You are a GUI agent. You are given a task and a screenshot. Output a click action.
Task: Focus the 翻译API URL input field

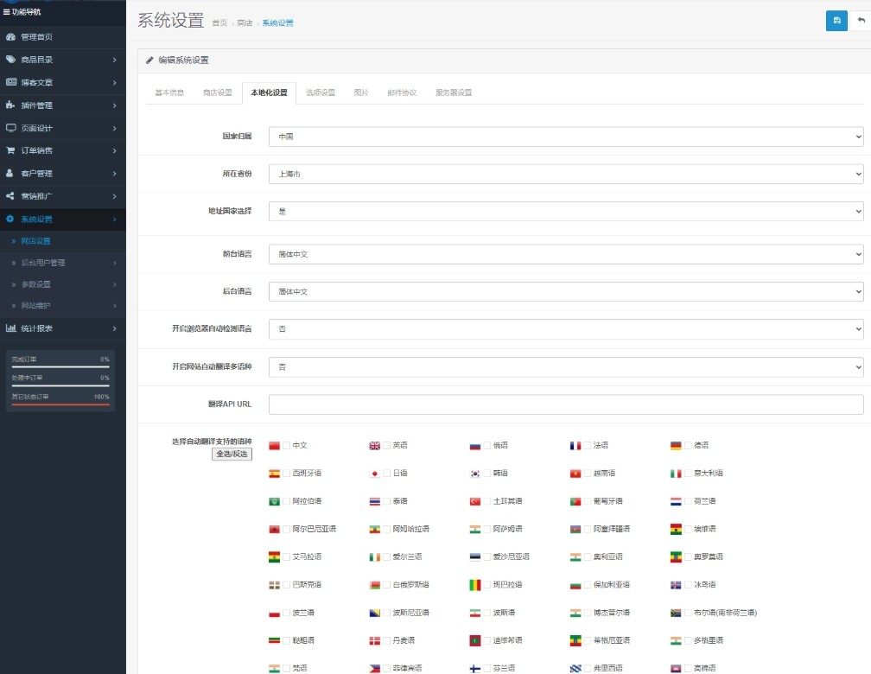click(566, 404)
